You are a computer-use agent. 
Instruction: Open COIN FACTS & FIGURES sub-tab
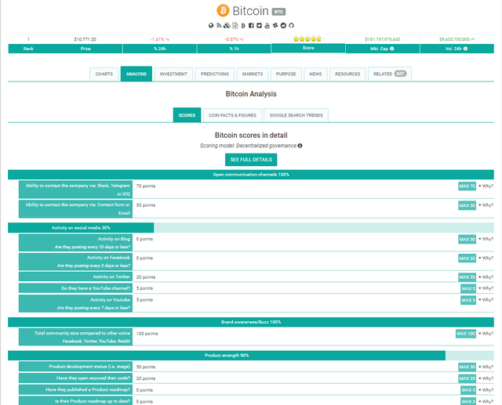click(x=232, y=115)
